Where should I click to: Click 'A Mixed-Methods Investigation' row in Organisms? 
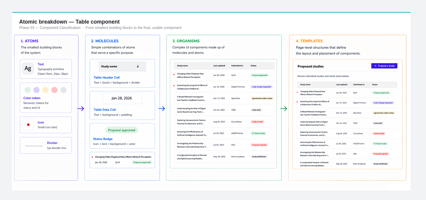pyautogui.click(x=224, y=98)
